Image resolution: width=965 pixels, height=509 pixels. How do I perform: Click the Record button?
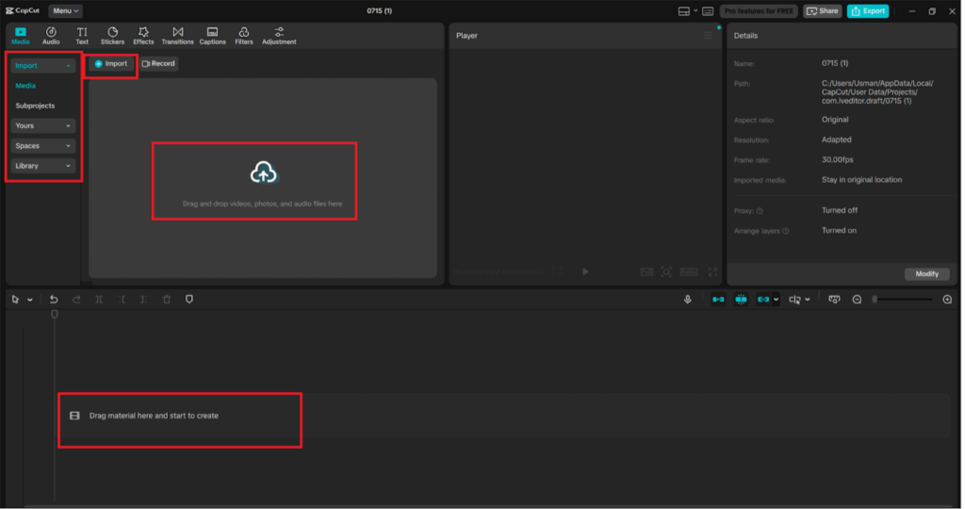click(158, 63)
